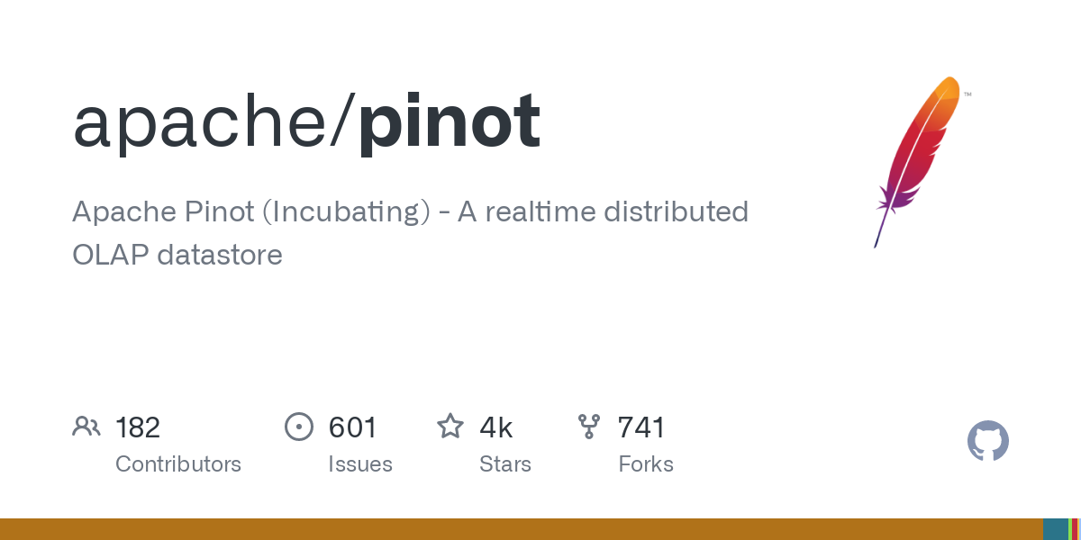Select the "Issues" label

[x=360, y=464]
